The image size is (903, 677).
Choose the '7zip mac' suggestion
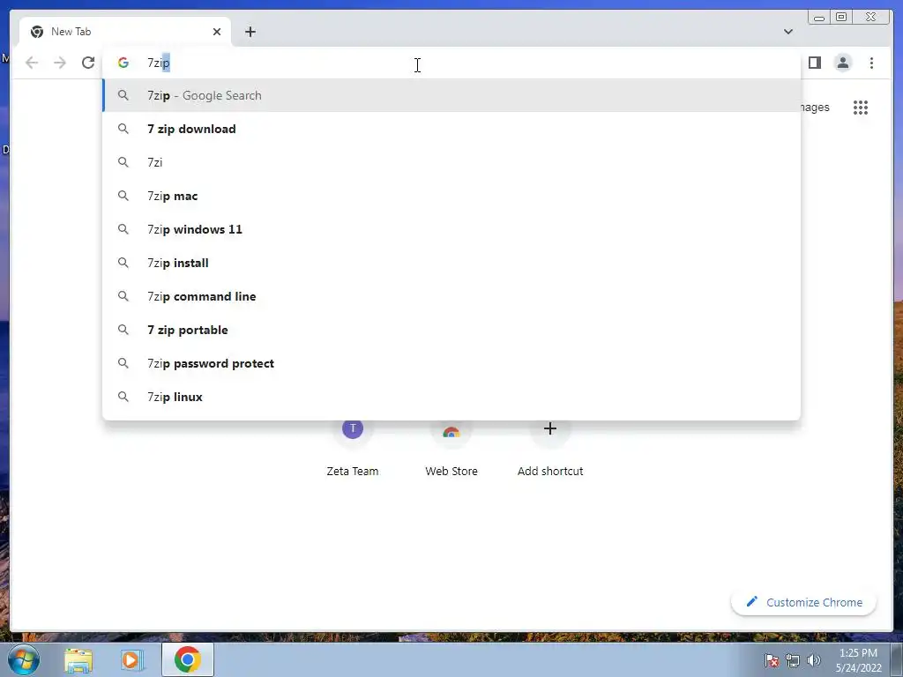click(x=451, y=196)
